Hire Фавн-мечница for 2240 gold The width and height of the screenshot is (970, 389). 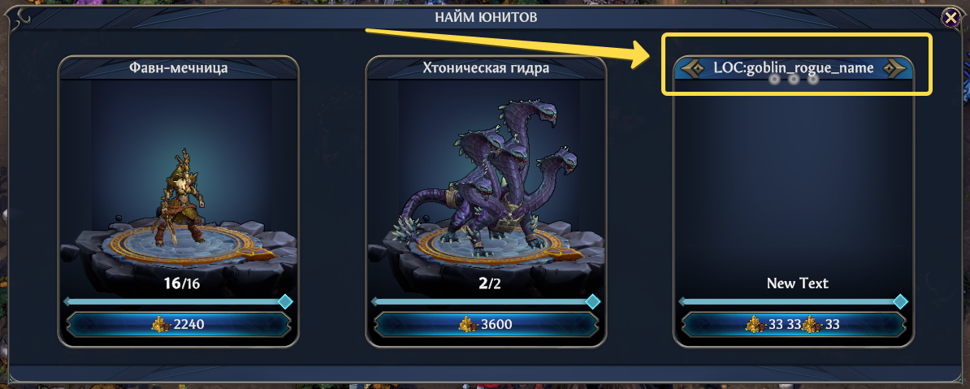[x=178, y=324]
